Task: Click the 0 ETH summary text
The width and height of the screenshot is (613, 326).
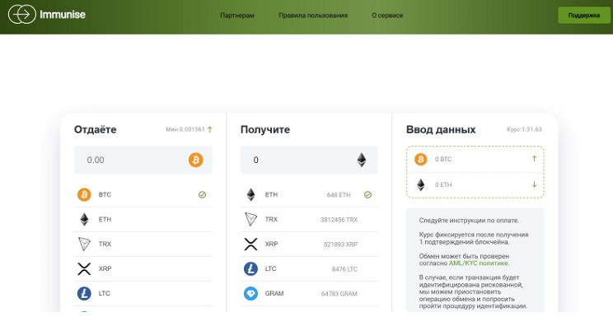Action: tap(443, 184)
